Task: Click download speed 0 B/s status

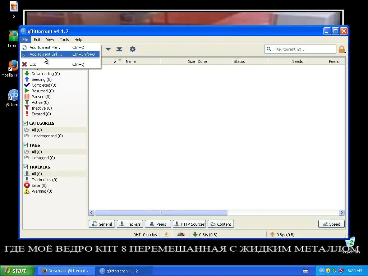Action: click(x=205, y=235)
